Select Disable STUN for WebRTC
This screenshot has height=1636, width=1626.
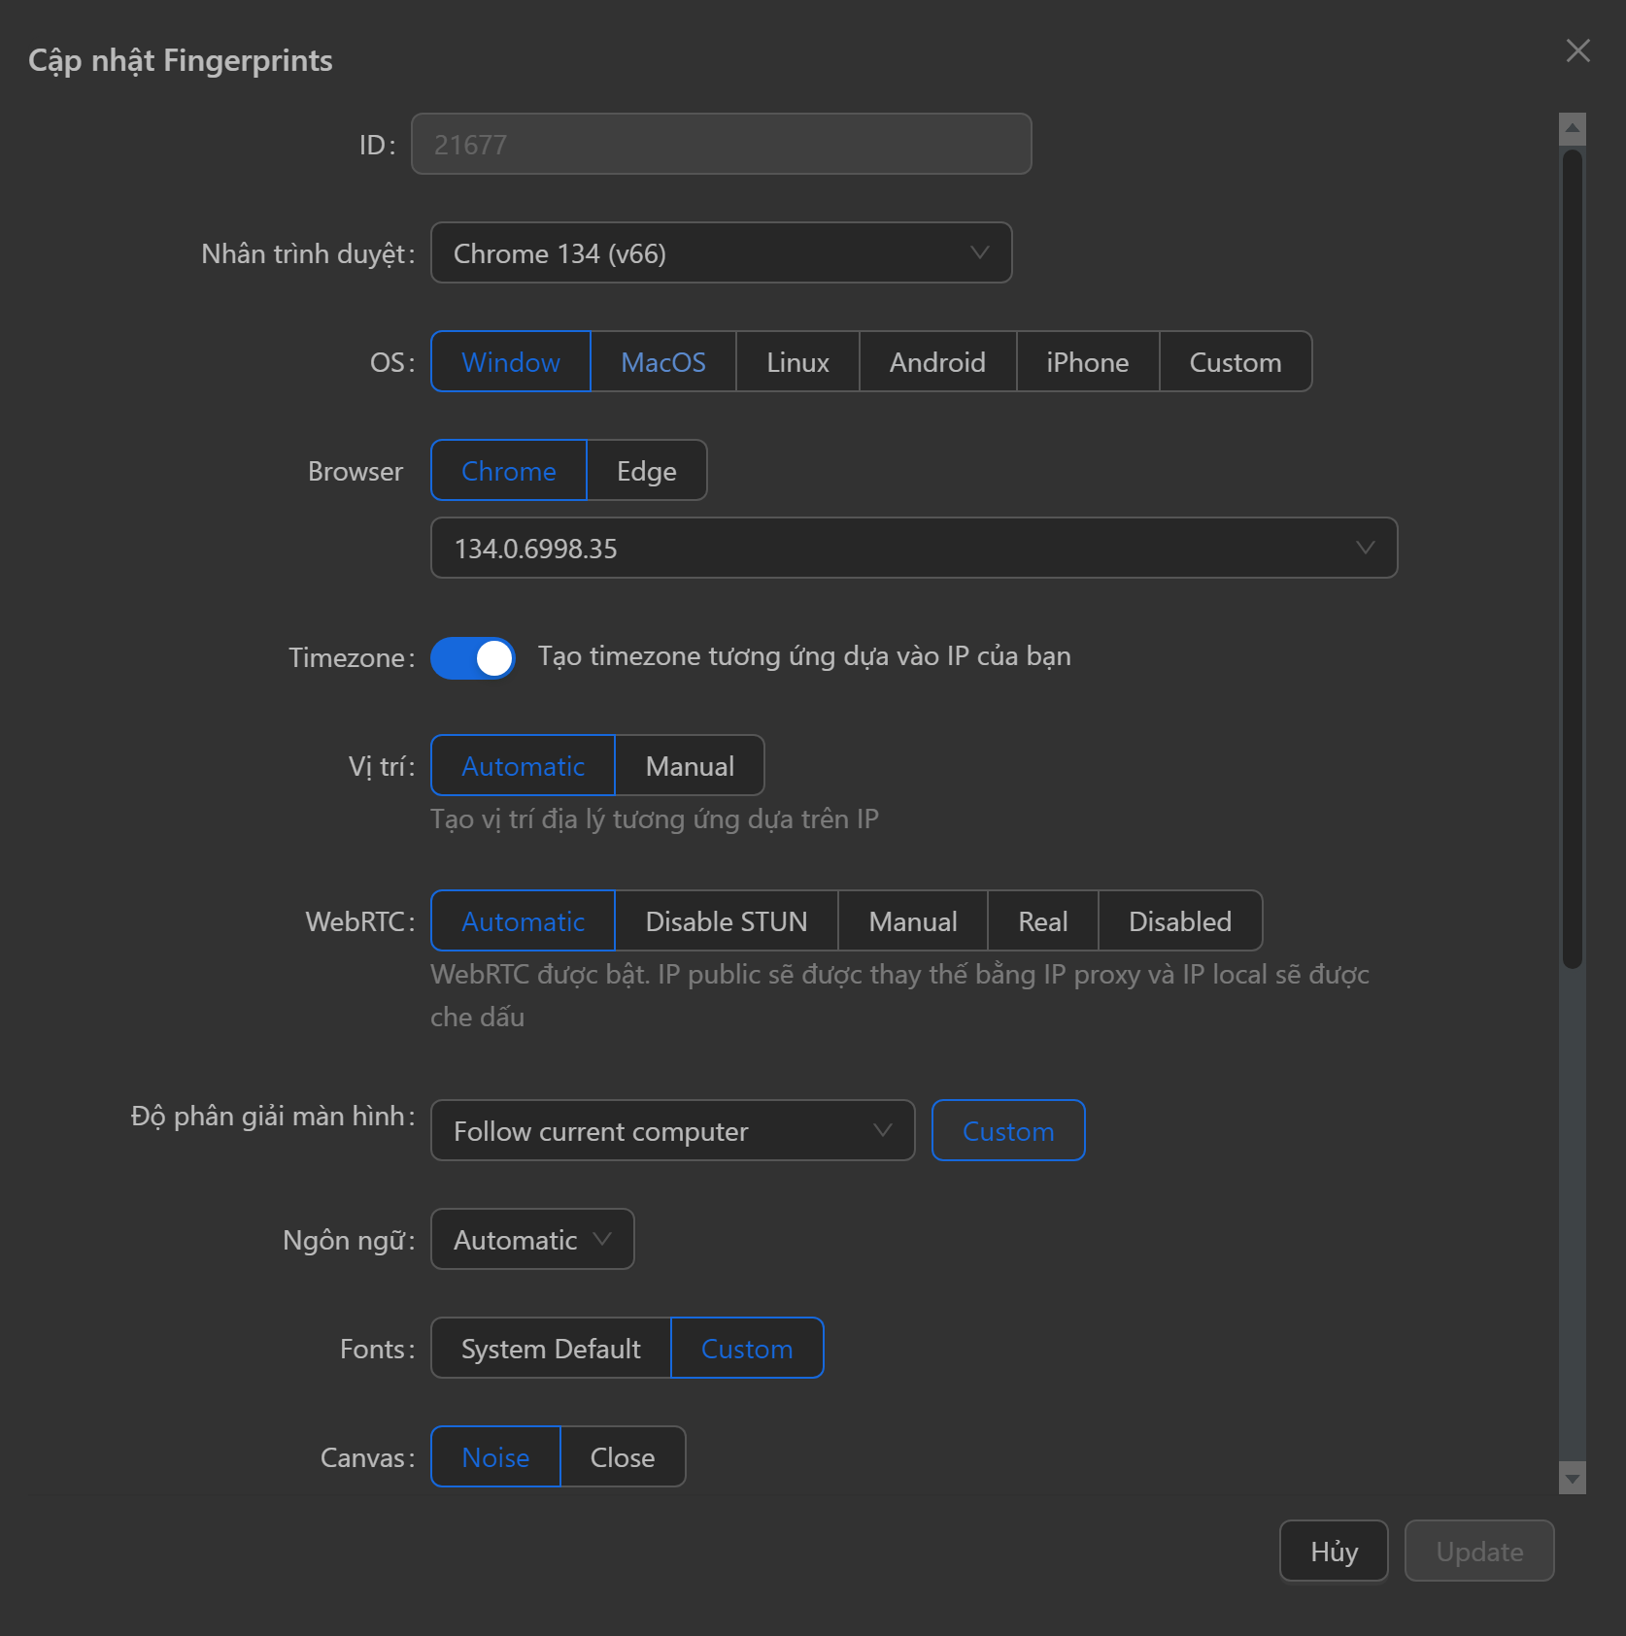pos(727,920)
